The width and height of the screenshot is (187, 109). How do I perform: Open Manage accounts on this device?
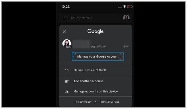tap(96, 91)
